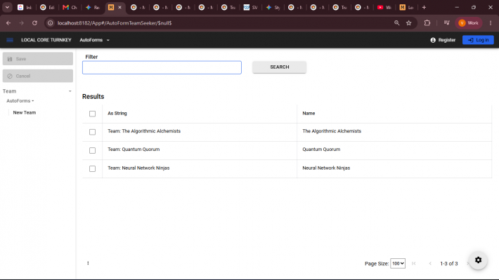Go to previous results page
499x280 pixels.
[x=430, y=263]
